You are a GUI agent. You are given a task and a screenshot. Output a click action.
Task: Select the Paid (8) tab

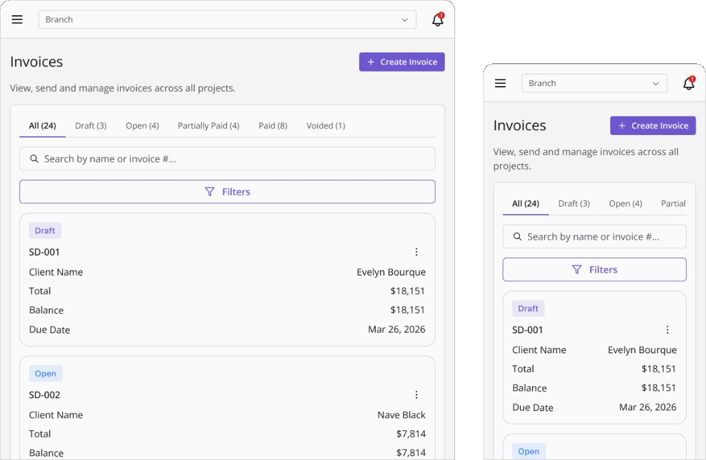[x=273, y=126]
